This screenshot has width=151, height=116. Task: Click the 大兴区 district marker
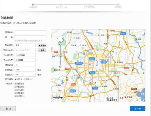95,88
